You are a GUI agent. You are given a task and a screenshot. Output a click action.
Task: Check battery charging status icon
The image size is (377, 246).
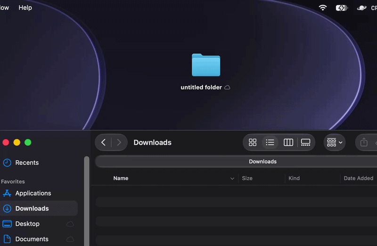click(x=342, y=8)
